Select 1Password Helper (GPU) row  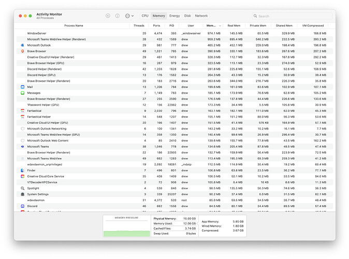click(x=174, y=105)
